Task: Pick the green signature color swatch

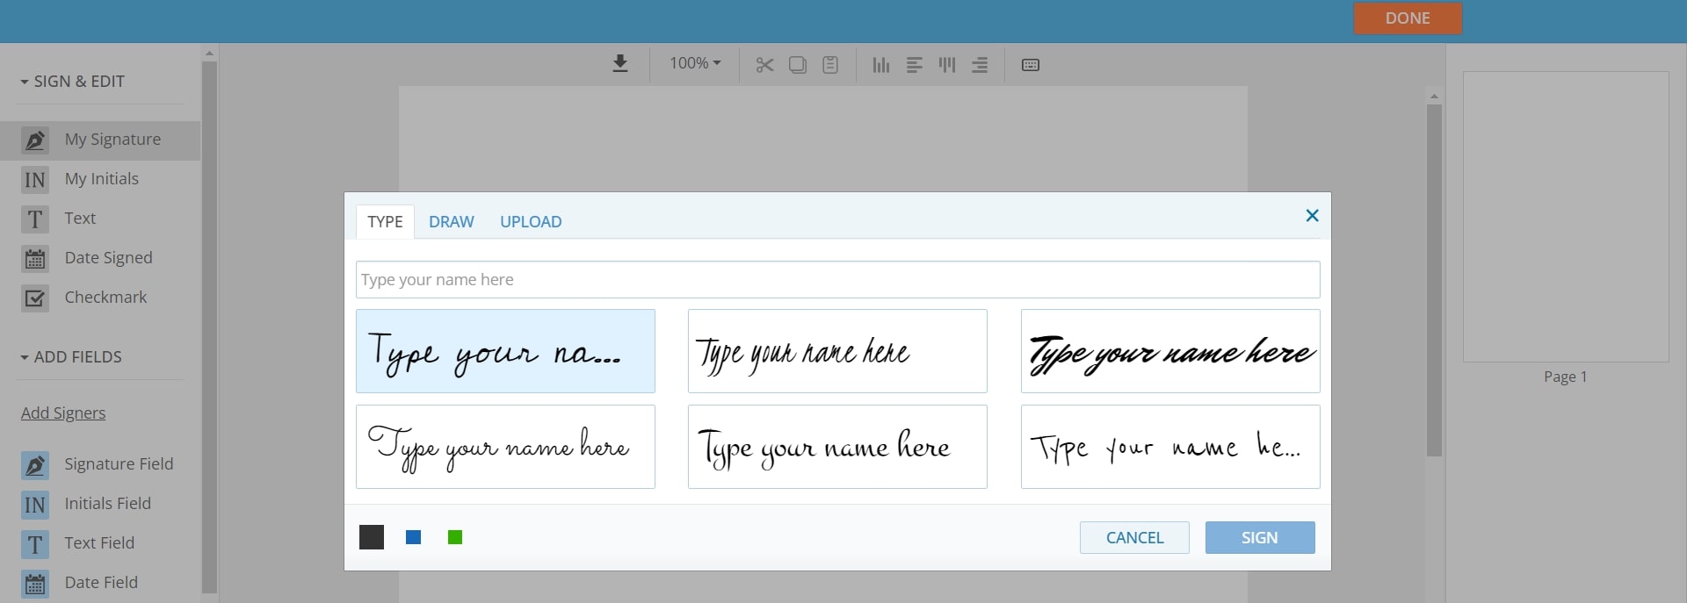Action: pos(455,537)
